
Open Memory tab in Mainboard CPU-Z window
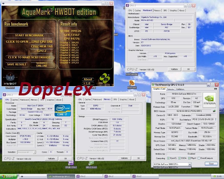click(157, 10)
